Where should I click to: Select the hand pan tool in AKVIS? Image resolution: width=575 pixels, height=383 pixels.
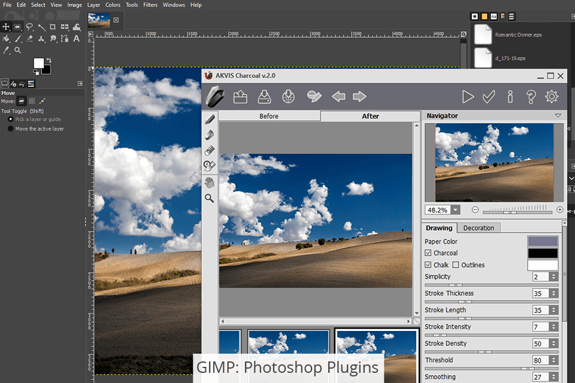pyautogui.click(x=210, y=183)
